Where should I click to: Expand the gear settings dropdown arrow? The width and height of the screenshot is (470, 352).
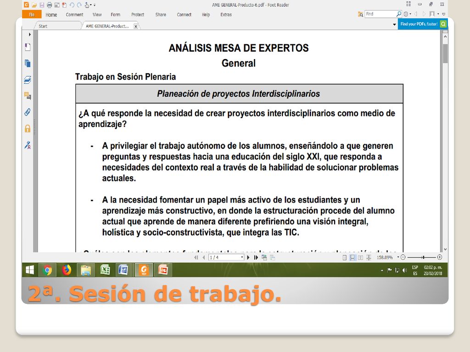(410, 14)
